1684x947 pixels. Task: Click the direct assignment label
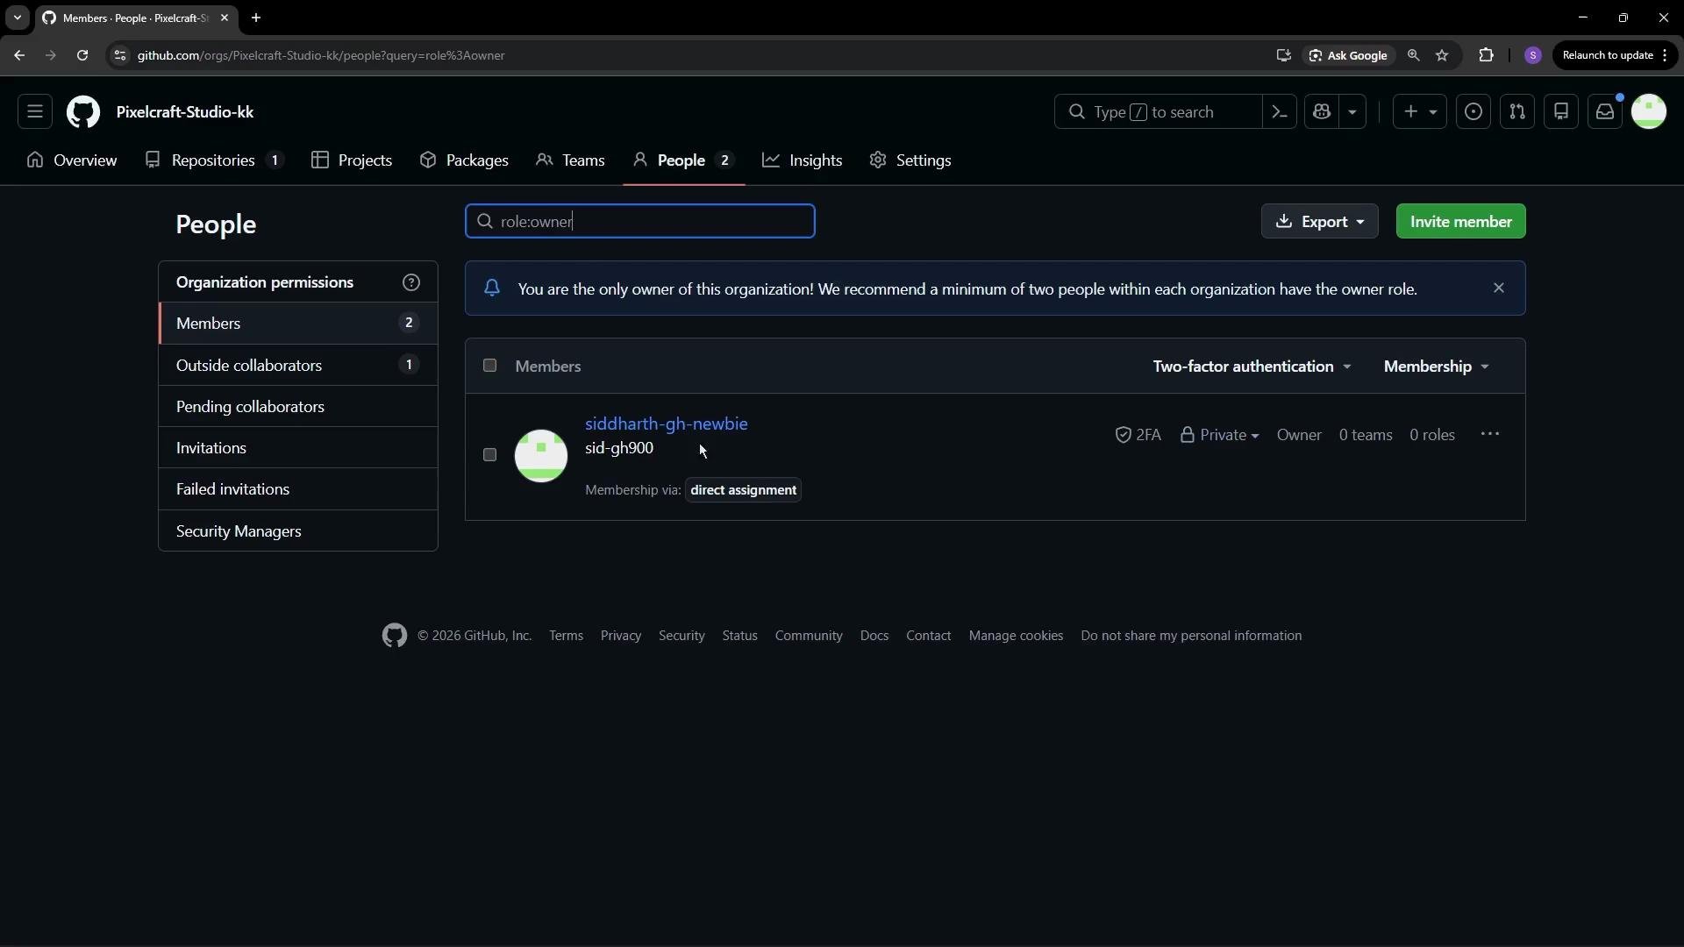(743, 490)
